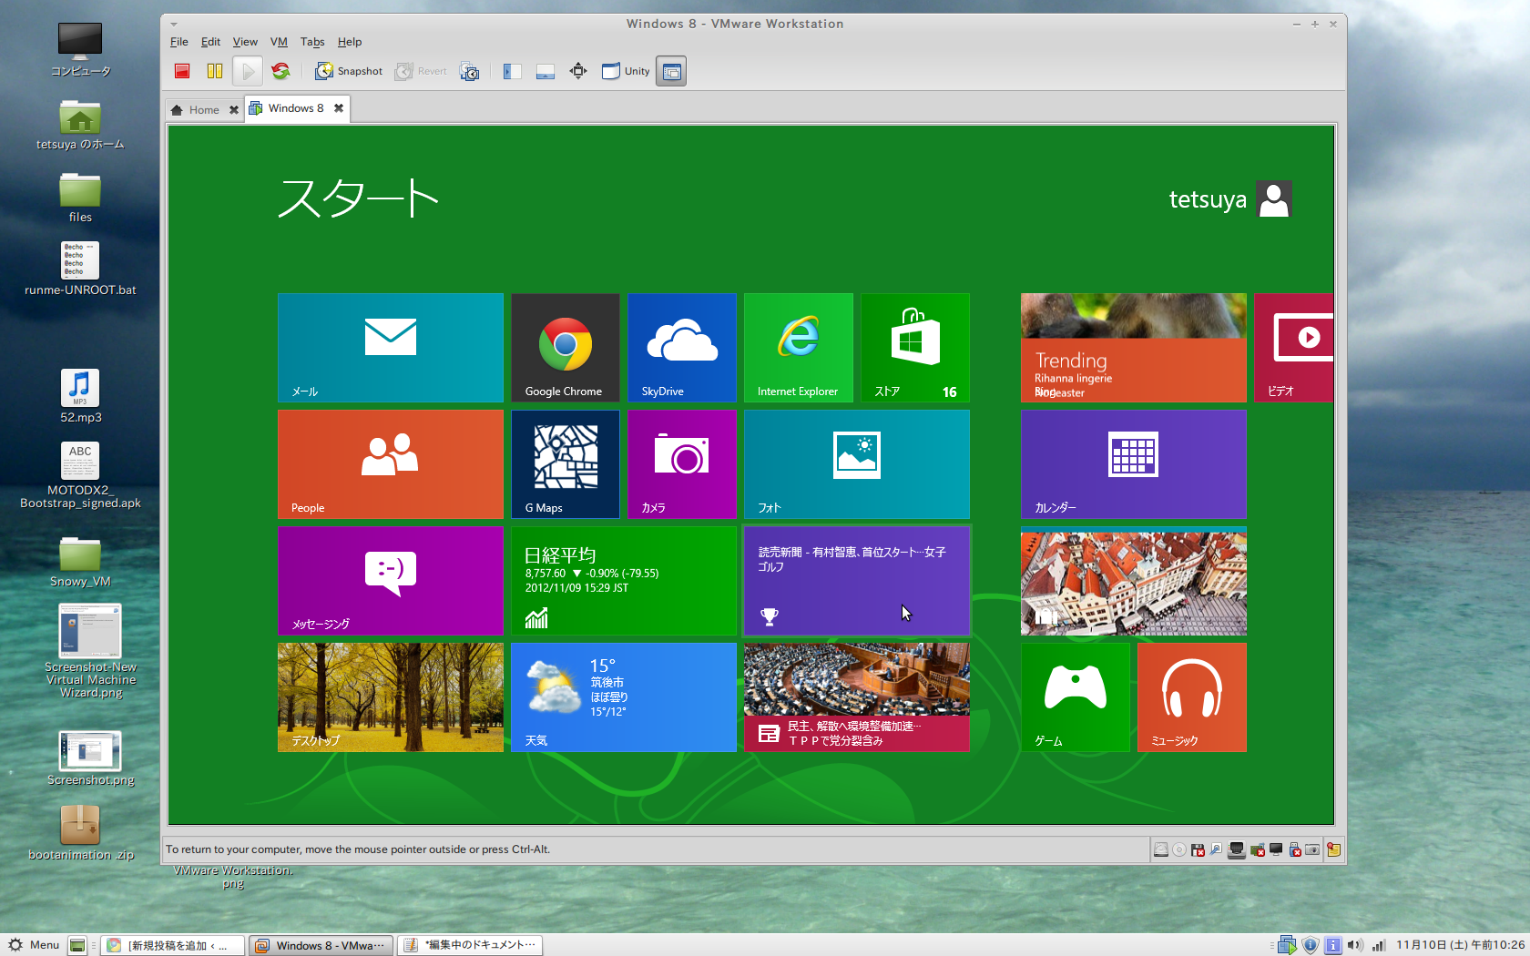This screenshot has width=1530, height=956.
Task: Click the volume speaker tray icon
Action: click(1355, 945)
